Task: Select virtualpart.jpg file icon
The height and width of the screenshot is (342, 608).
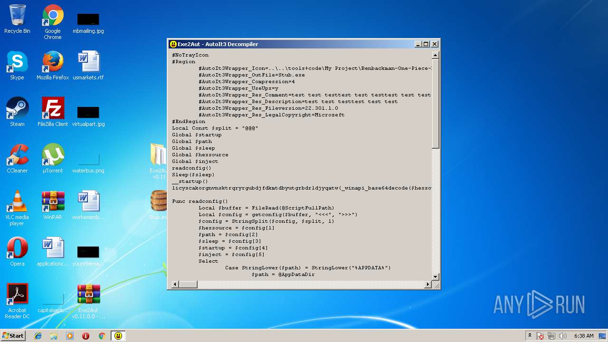Action: coord(88,116)
